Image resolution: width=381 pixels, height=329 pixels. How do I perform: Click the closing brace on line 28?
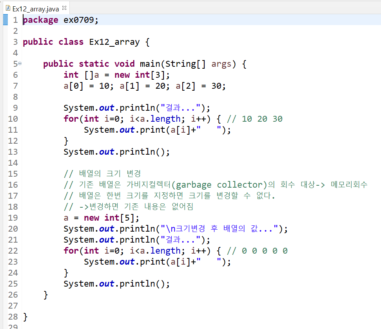click(25, 317)
